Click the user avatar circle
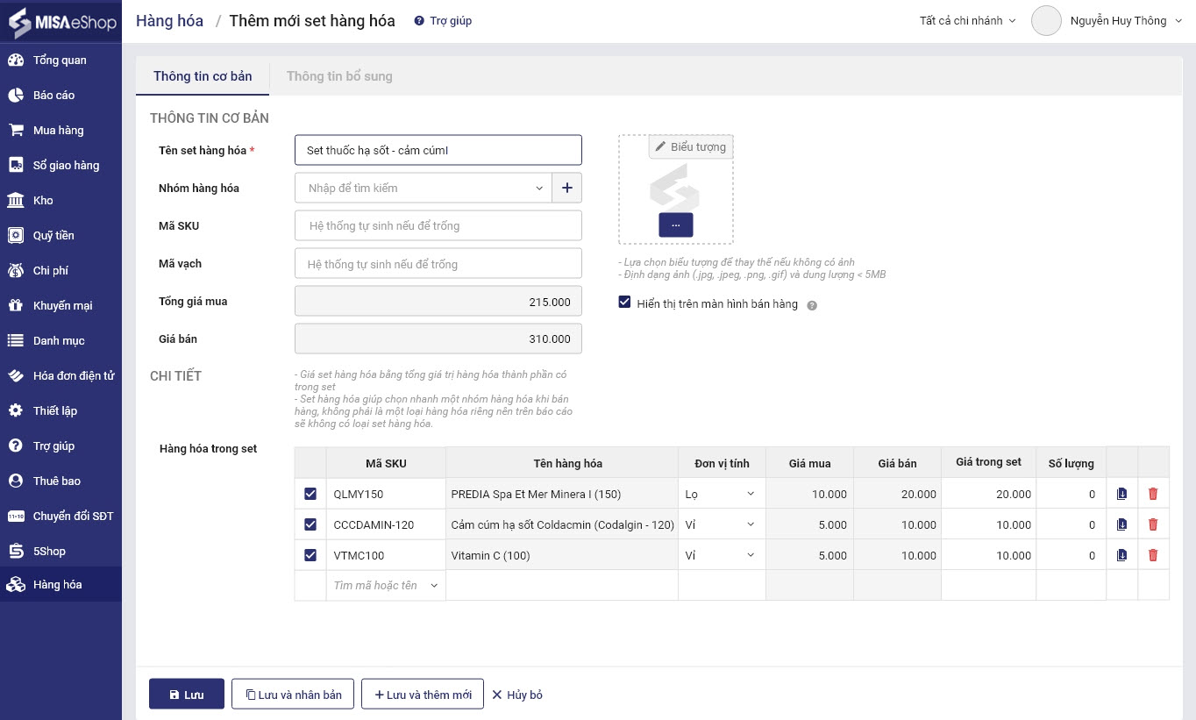Screen dimensions: 1196x720 tap(1046, 21)
